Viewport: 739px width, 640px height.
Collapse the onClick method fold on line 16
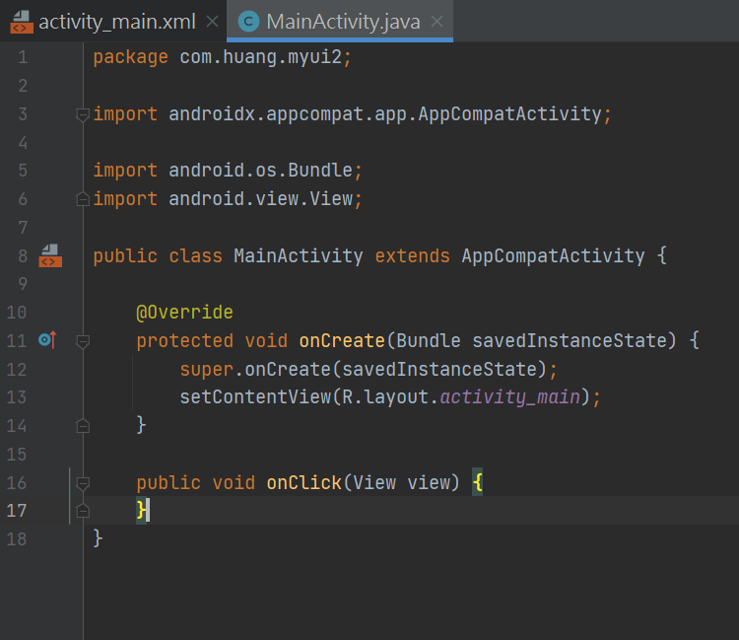[x=83, y=483]
